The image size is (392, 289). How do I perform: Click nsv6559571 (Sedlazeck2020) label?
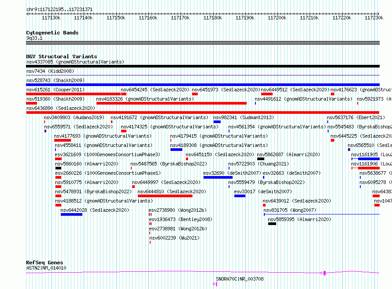(x=78, y=127)
